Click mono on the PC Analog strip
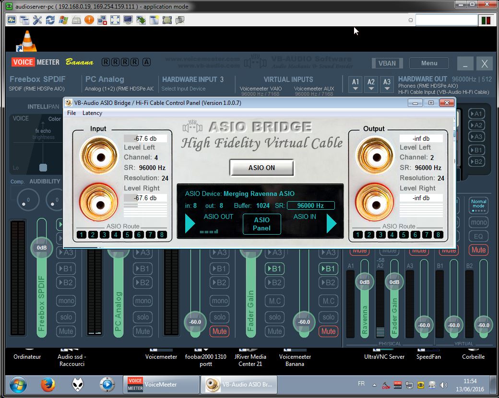The height and width of the screenshot is (398, 499). point(143,301)
